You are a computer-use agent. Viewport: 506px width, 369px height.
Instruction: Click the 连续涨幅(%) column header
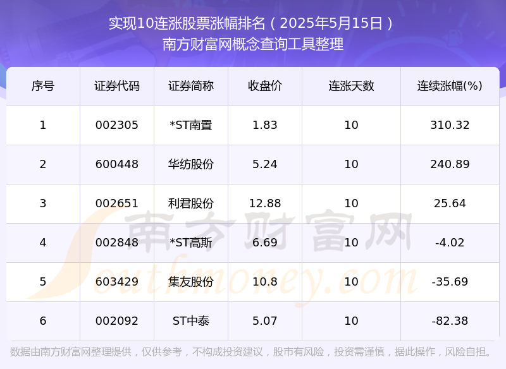point(450,86)
